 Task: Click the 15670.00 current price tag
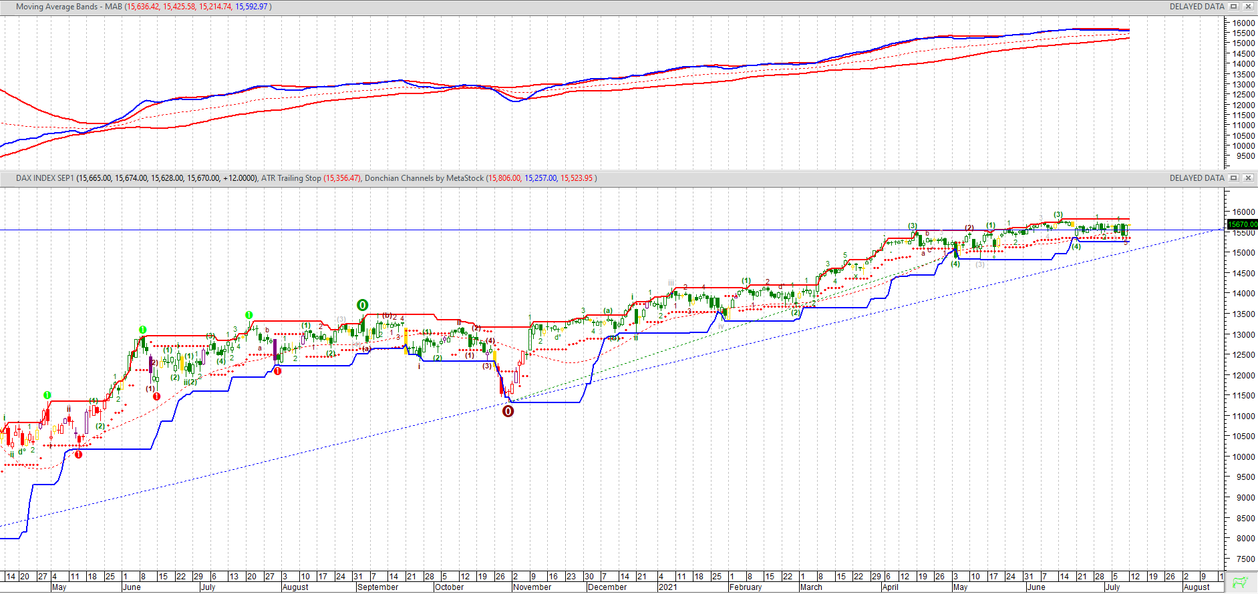(1242, 225)
